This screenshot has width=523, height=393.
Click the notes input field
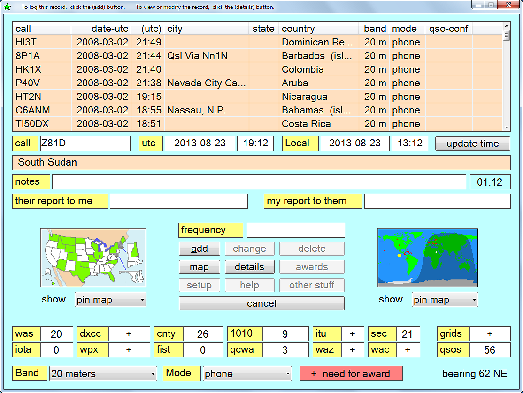click(x=259, y=182)
